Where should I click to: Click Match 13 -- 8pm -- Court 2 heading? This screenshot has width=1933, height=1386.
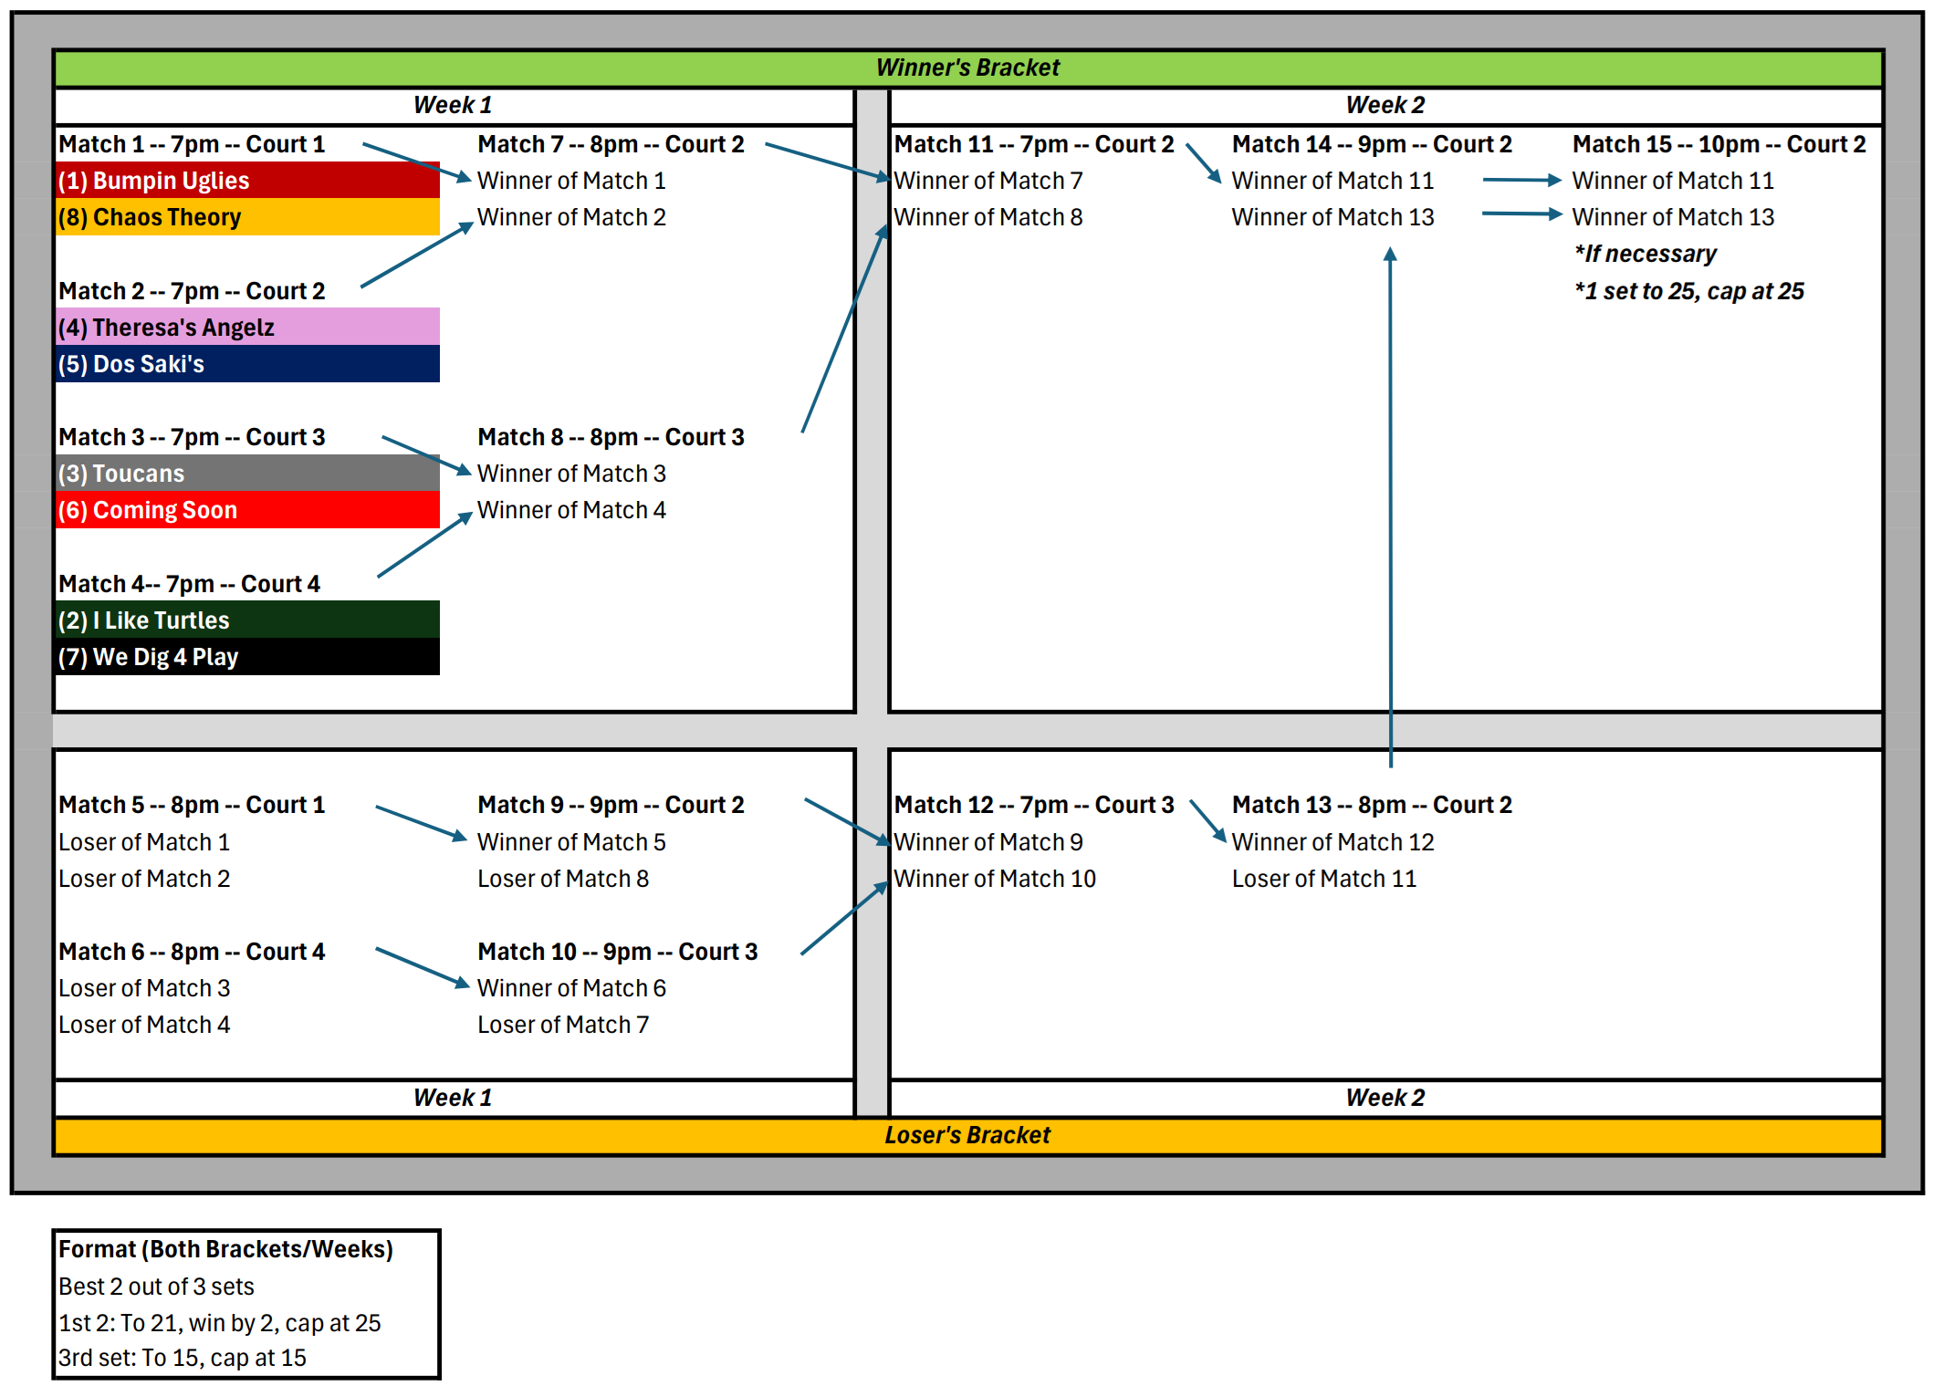pyautogui.click(x=1371, y=805)
